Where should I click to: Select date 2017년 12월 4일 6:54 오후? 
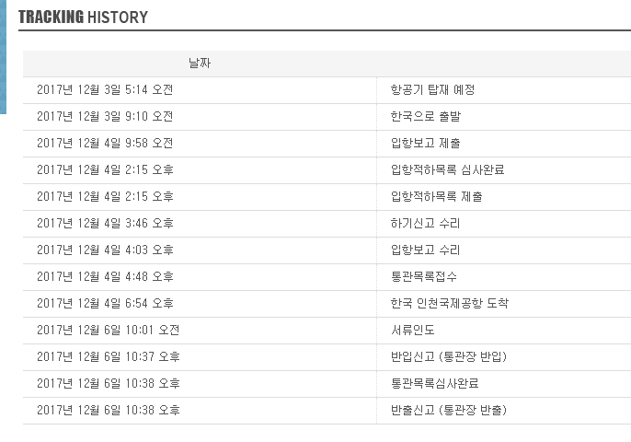[105, 304]
